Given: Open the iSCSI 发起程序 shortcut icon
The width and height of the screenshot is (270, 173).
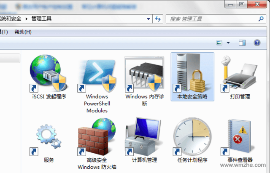Looking at the screenshot, I should click(x=48, y=73).
